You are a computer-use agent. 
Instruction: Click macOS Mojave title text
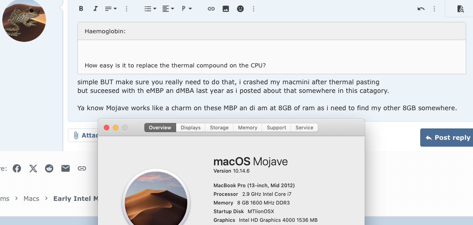pos(251,162)
